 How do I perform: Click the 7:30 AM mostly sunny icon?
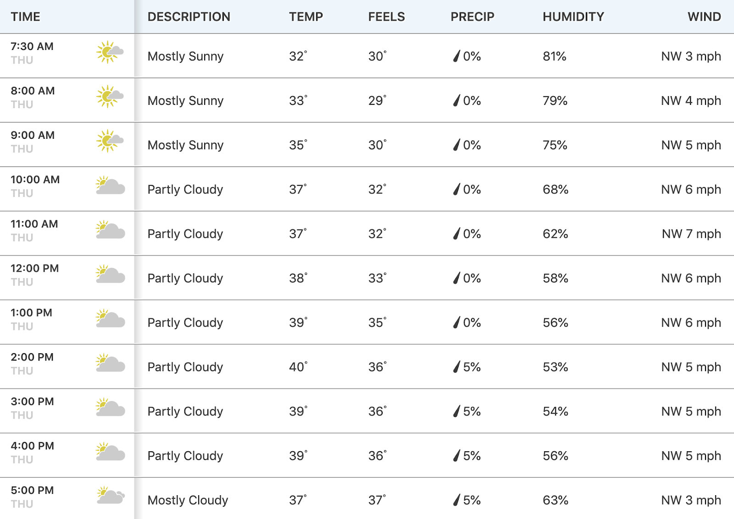click(x=110, y=52)
